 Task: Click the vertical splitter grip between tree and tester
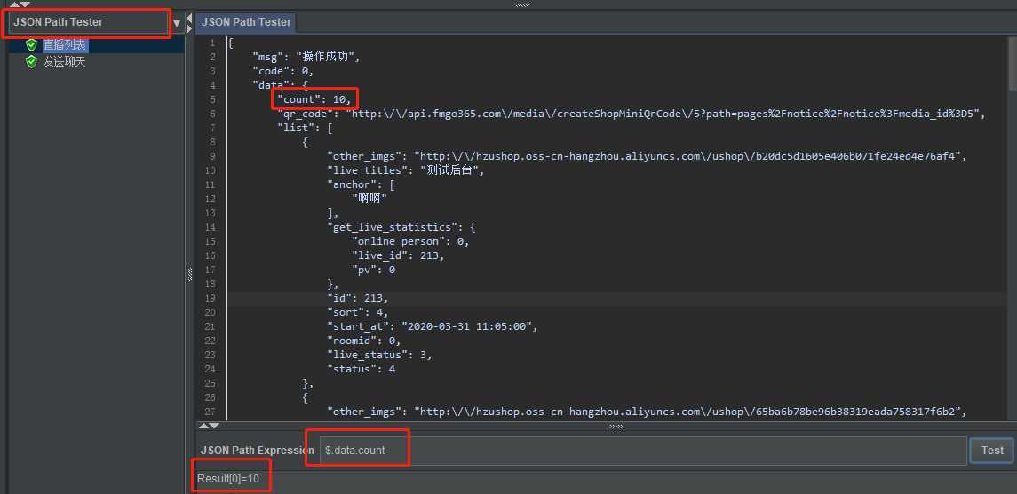click(189, 275)
